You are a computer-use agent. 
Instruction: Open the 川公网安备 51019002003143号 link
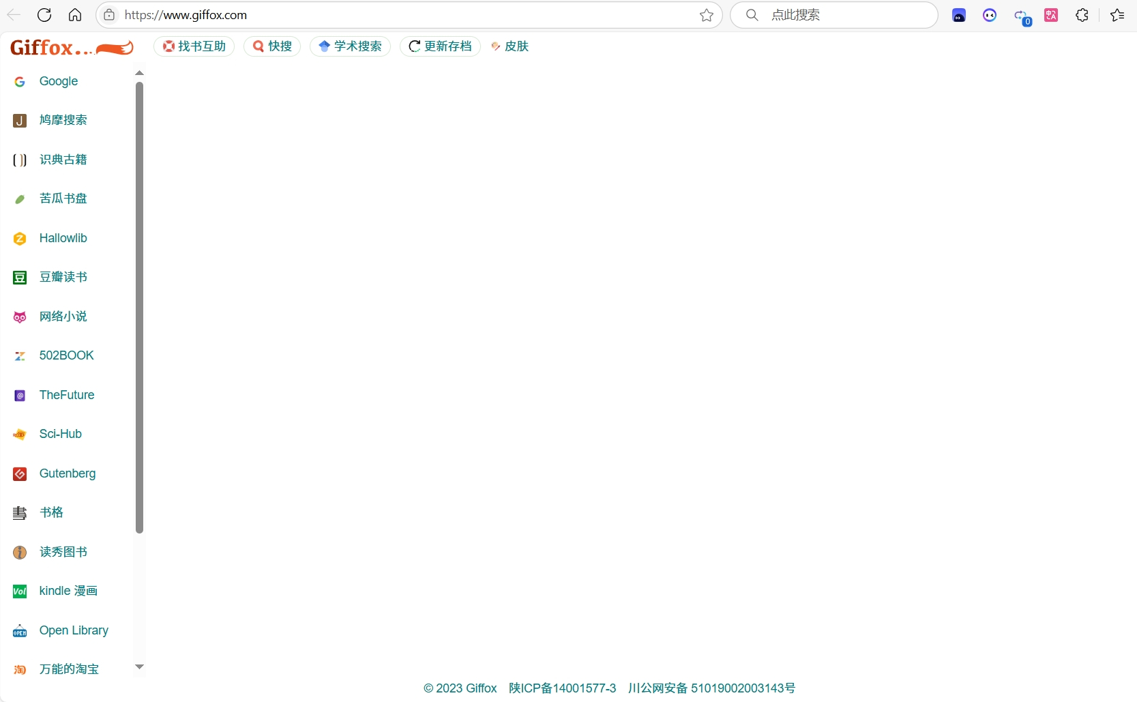coord(711,688)
